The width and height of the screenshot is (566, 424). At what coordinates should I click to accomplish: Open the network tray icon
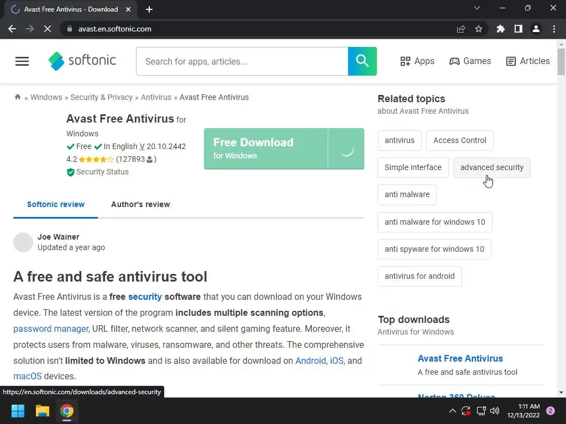click(x=481, y=411)
